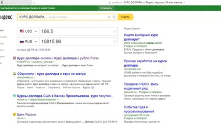Open the USD currency dropdown

pyautogui.click(x=28, y=31)
